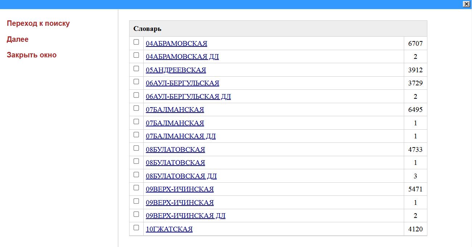Click the 07БАЛМАНСКАЯ ДЛ link
472x247 pixels.
pos(181,136)
